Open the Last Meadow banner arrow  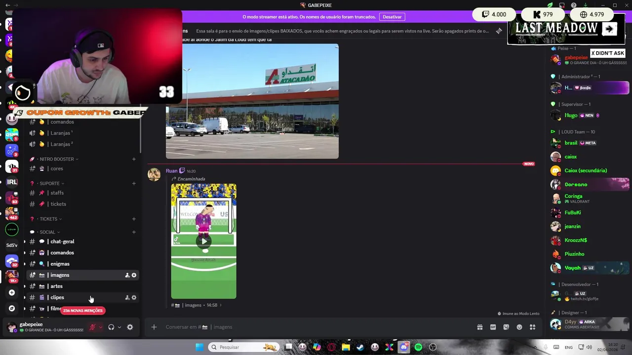(609, 29)
